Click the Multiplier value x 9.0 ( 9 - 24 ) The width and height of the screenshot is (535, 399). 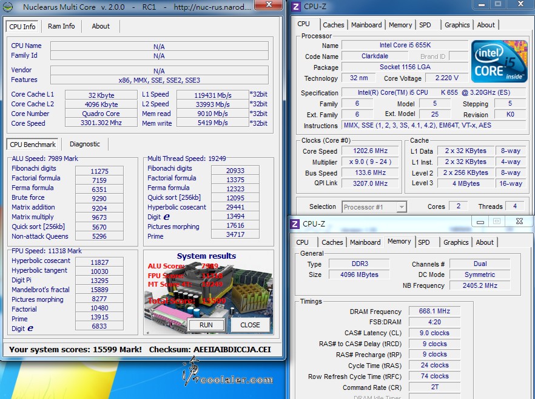click(370, 162)
